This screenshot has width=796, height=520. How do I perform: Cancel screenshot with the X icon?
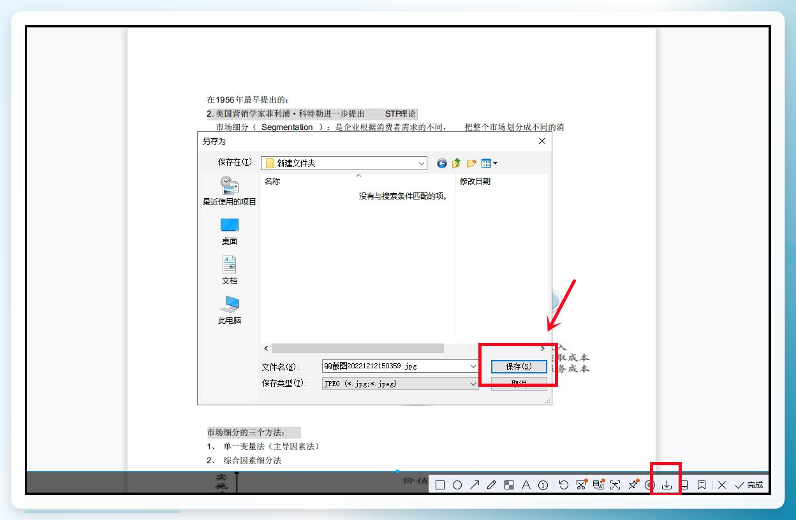pyautogui.click(x=722, y=485)
